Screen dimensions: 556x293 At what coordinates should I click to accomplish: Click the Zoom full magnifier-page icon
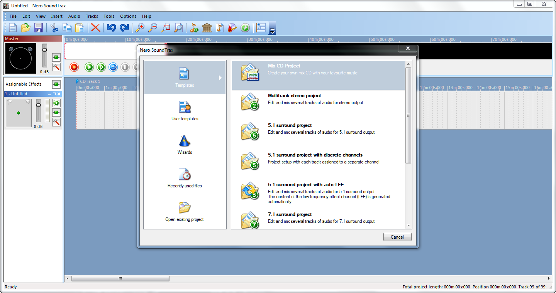point(178,28)
